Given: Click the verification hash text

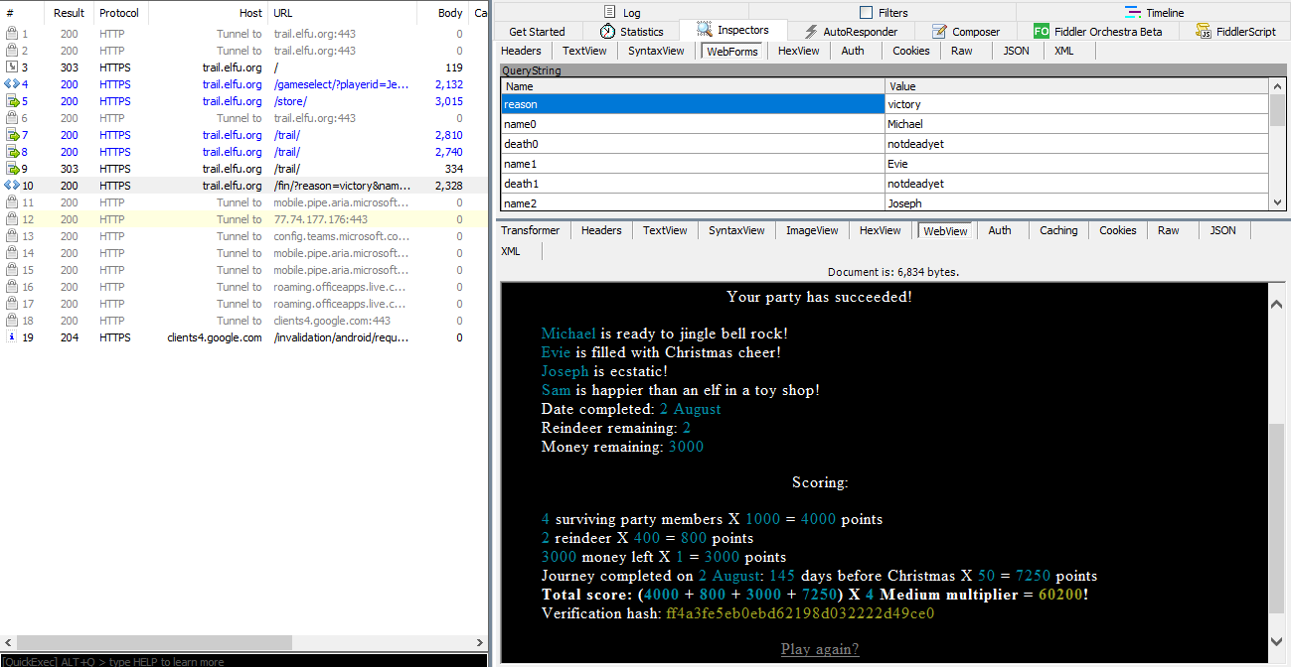Looking at the screenshot, I should pyautogui.click(x=800, y=613).
